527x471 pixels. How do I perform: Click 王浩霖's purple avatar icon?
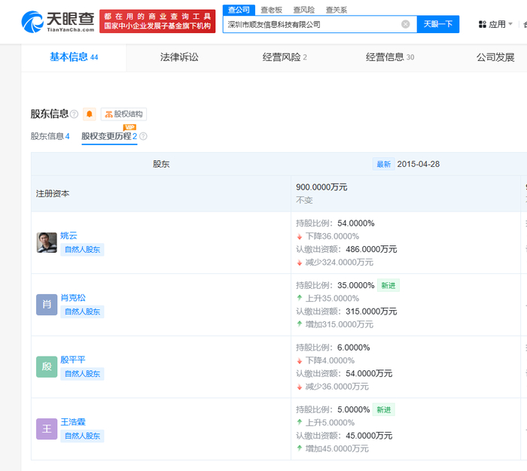(47, 429)
